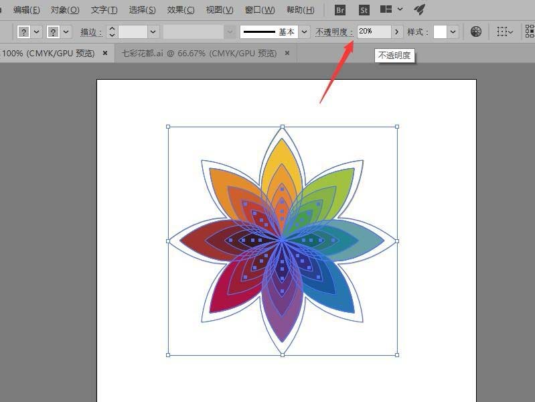The image size is (535, 402).
Task: Open the 效果(C) menu
Action: (x=181, y=10)
